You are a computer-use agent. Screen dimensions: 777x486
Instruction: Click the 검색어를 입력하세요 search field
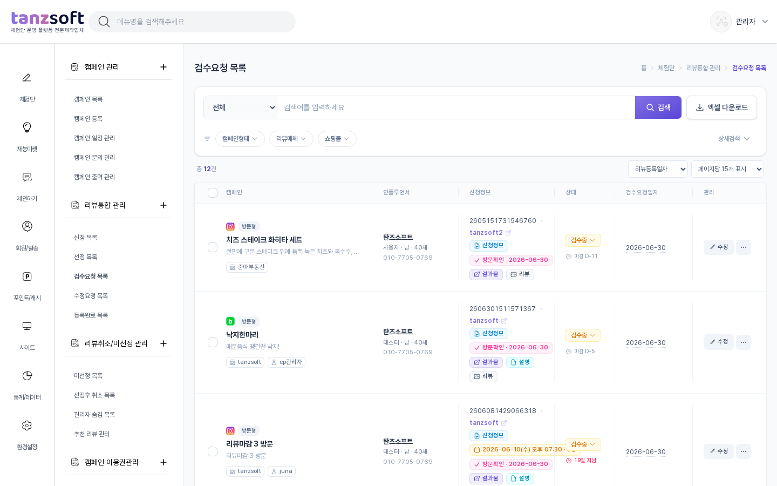pyautogui.click(x=456, y=107)
